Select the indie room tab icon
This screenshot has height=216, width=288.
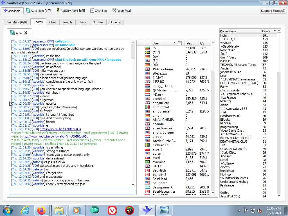point(12,33)
